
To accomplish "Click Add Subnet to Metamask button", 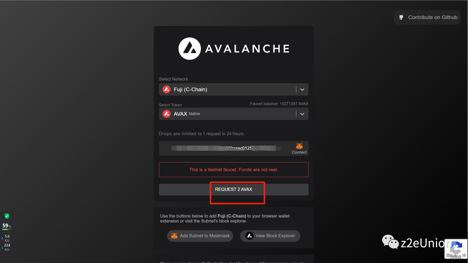I will (x=200, y=236).
